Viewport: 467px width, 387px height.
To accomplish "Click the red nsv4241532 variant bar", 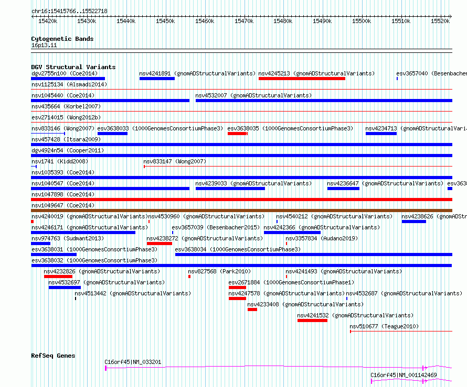I will click(312, 320).
